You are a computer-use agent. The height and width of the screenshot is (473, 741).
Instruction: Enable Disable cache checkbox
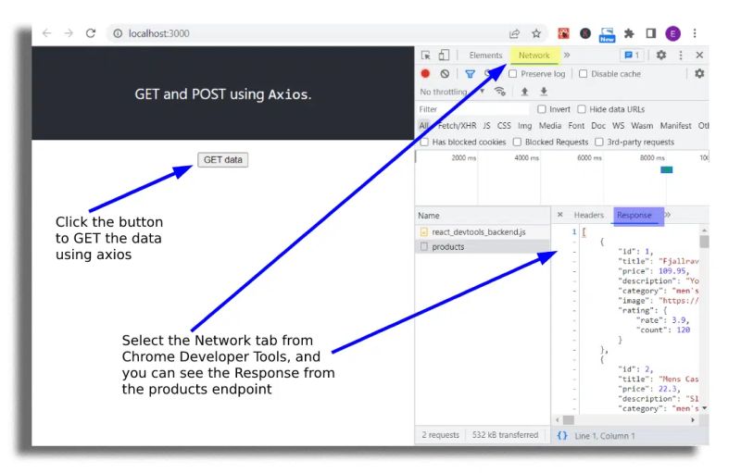584,74
